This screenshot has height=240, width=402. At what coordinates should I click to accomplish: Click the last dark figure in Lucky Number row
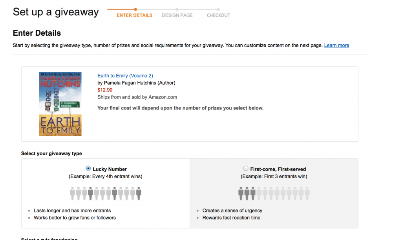(x=139, y=193)
